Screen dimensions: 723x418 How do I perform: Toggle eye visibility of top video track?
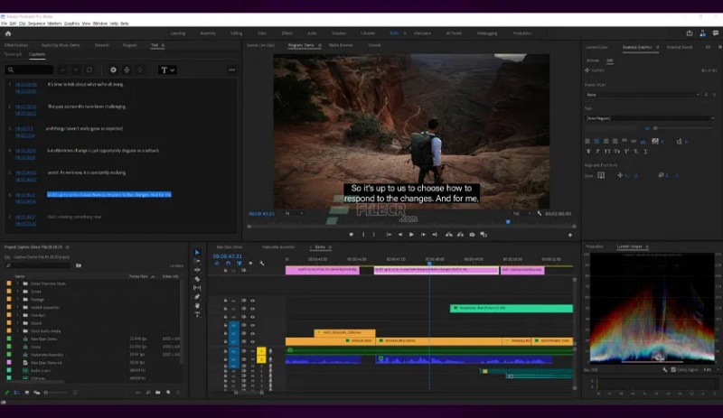tap(252, 301)
